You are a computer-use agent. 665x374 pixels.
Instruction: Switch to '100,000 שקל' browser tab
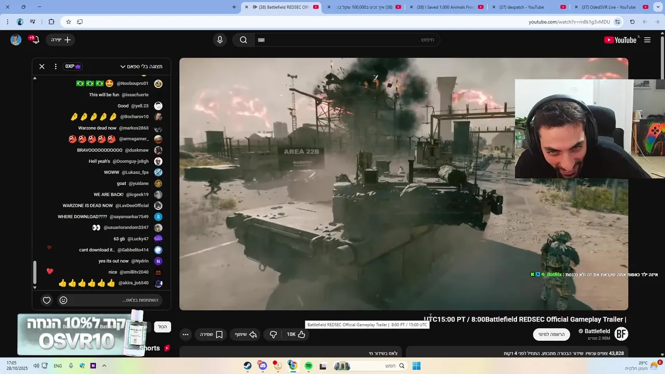[x=365, y=7]
